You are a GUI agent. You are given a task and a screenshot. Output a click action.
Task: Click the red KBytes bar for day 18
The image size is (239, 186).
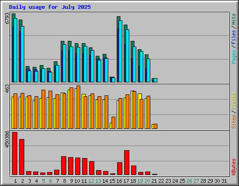pos(134,170)
